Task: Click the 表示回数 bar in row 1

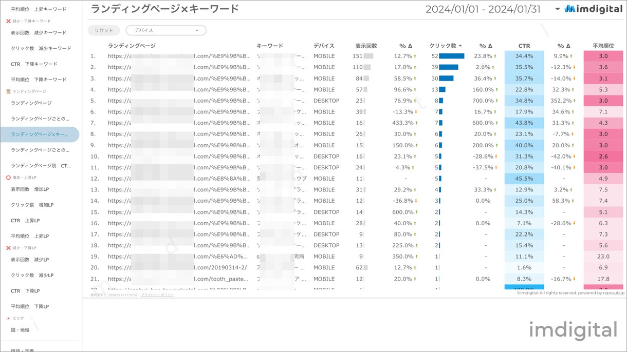Action: click(x=368, y=56)
